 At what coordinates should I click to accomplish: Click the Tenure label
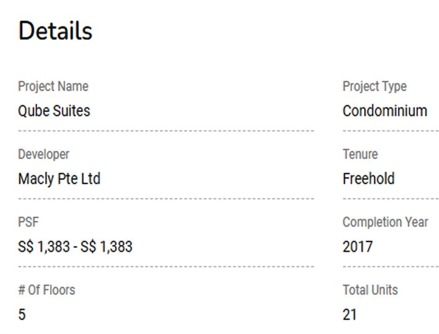coord(360,154)
